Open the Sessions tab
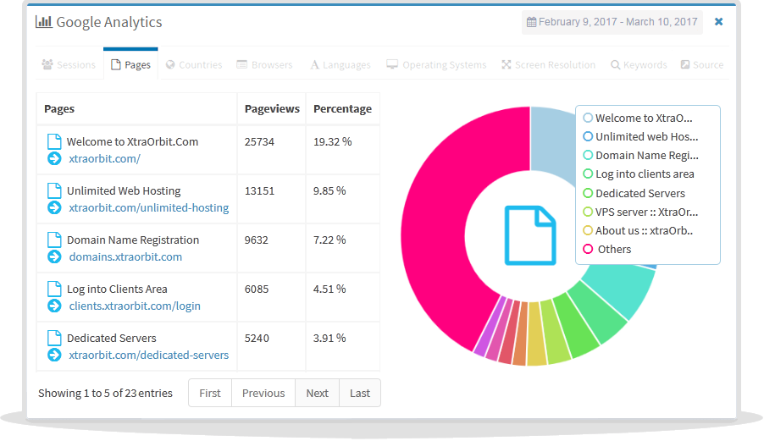Viewport: 764px width, 441px height. point(69,64)
